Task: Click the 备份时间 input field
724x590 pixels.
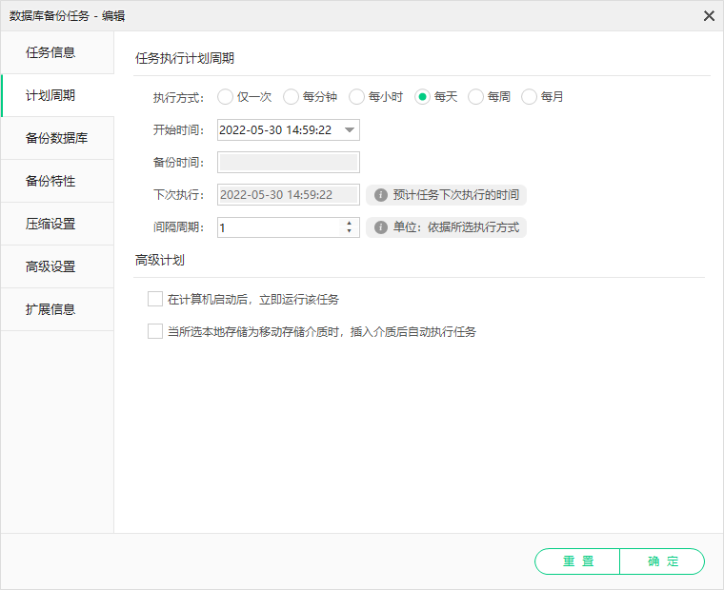Action: (x=289, y=163)
